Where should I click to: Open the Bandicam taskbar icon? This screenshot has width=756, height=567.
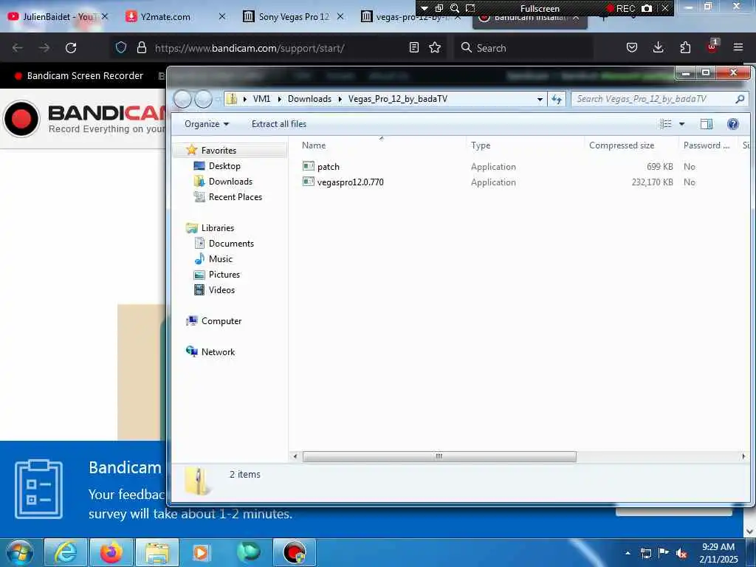[295, 552]
